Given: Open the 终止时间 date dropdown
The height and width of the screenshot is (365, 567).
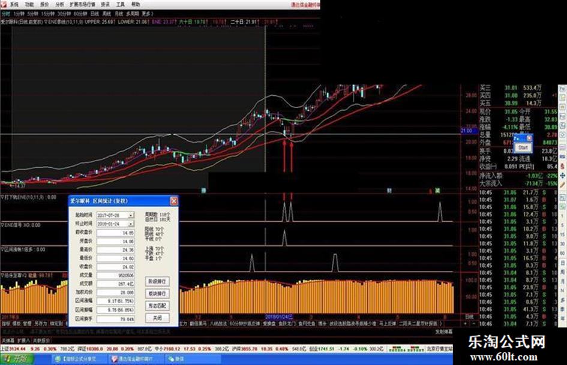Looking at the screenshot, I should pyautogui.click(x=131, y=224).
